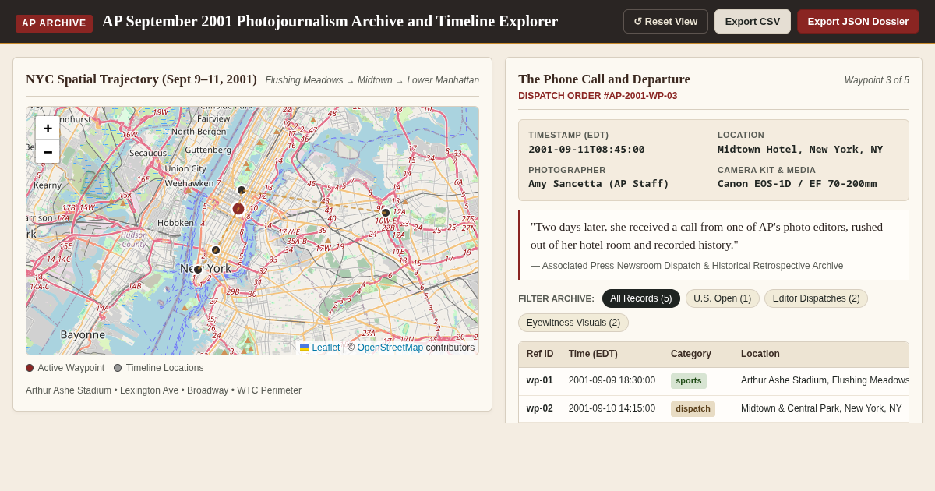This screenshot has height=491, width=935.
Task: Filter archive by Eyewitness Visuals (2)
Action: coord(573,323)
